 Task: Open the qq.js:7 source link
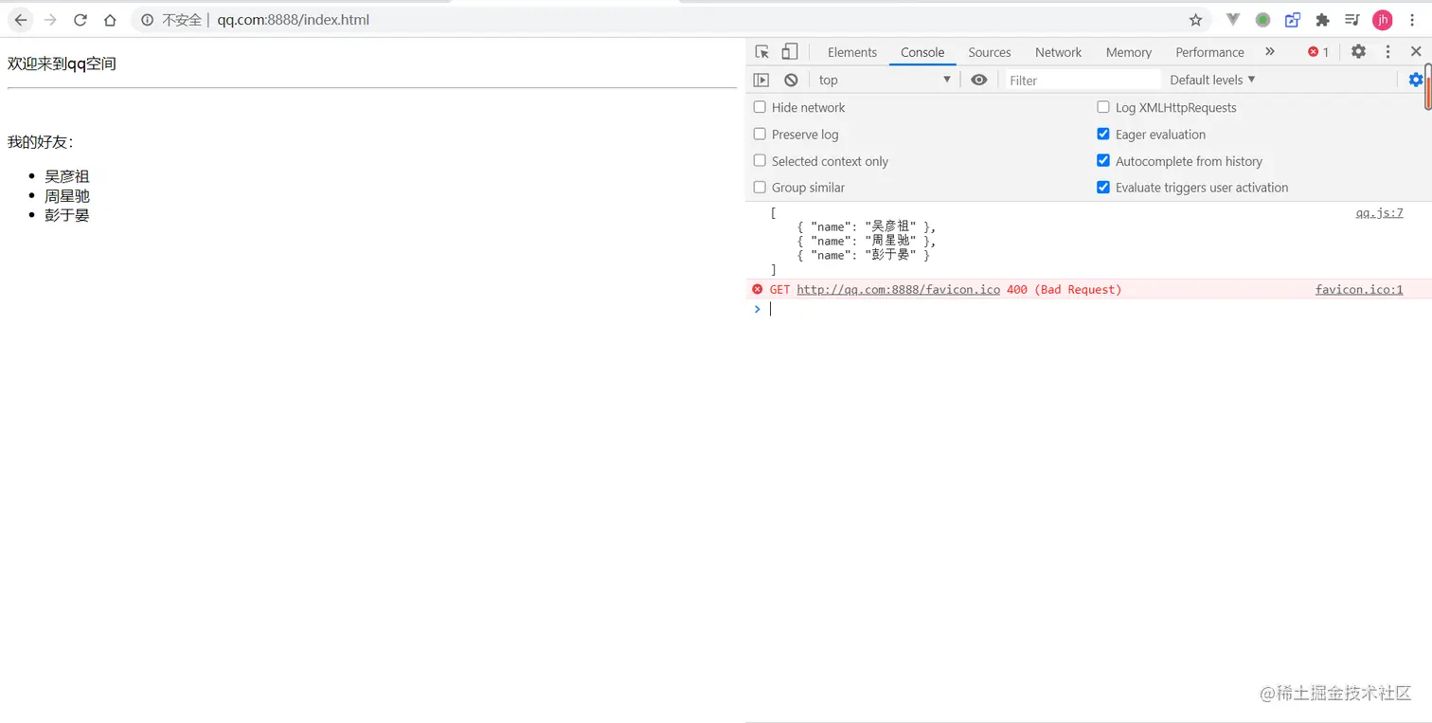pyautogui.click(x=1379, y=213)
